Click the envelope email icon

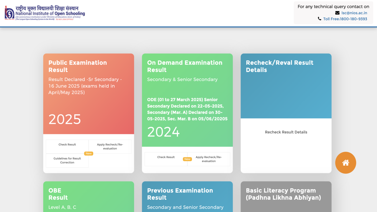pos(337,13)
